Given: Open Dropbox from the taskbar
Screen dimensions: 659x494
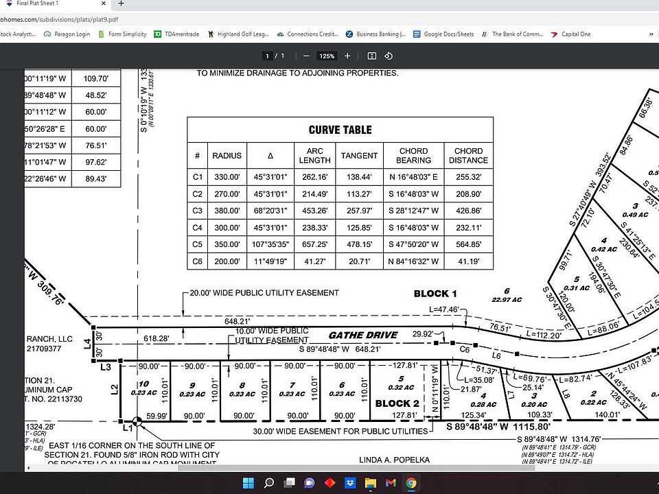Looking at the screenshot, I should tap(350, 482).
